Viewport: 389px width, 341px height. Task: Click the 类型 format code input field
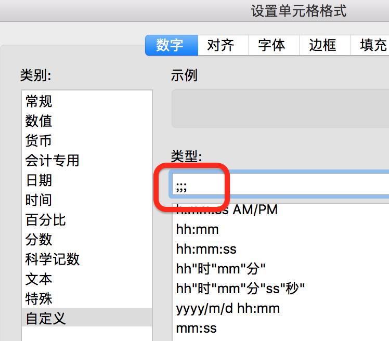[280, 184]
